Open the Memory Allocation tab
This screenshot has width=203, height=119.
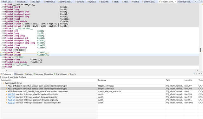point(43,74)
